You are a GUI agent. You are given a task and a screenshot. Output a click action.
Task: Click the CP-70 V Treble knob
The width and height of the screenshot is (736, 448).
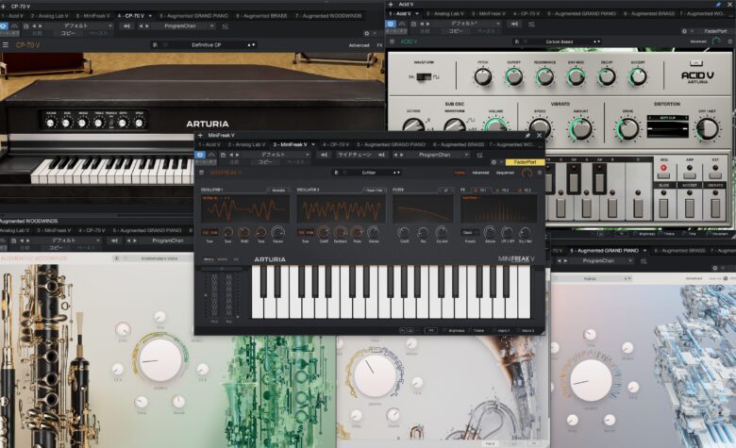point(98,123)
